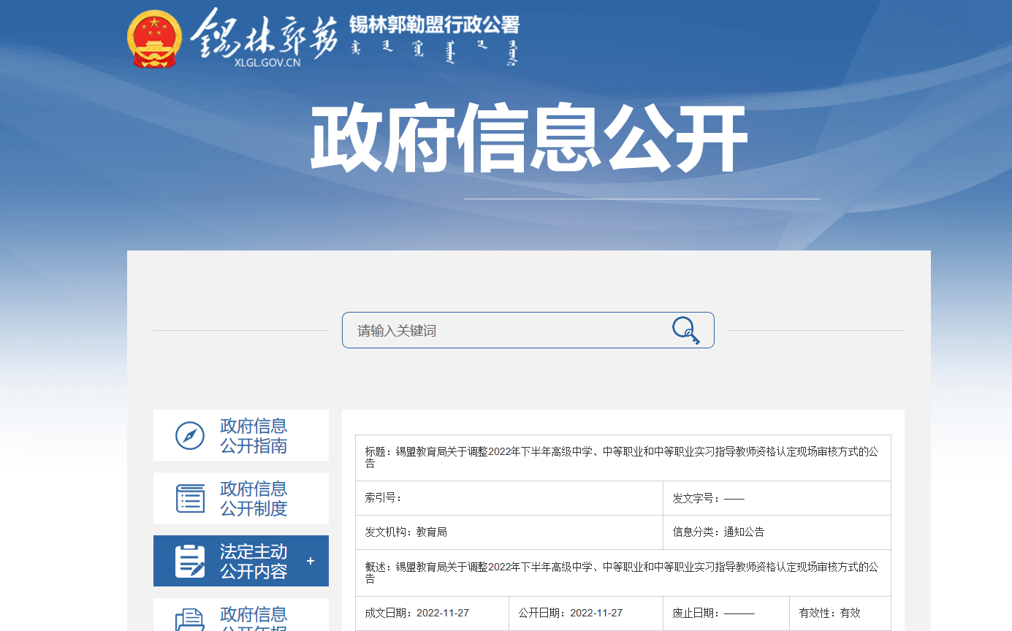
Task: Click the clipboard icon for 法定主动公开内容
Action: pos(190,561)
